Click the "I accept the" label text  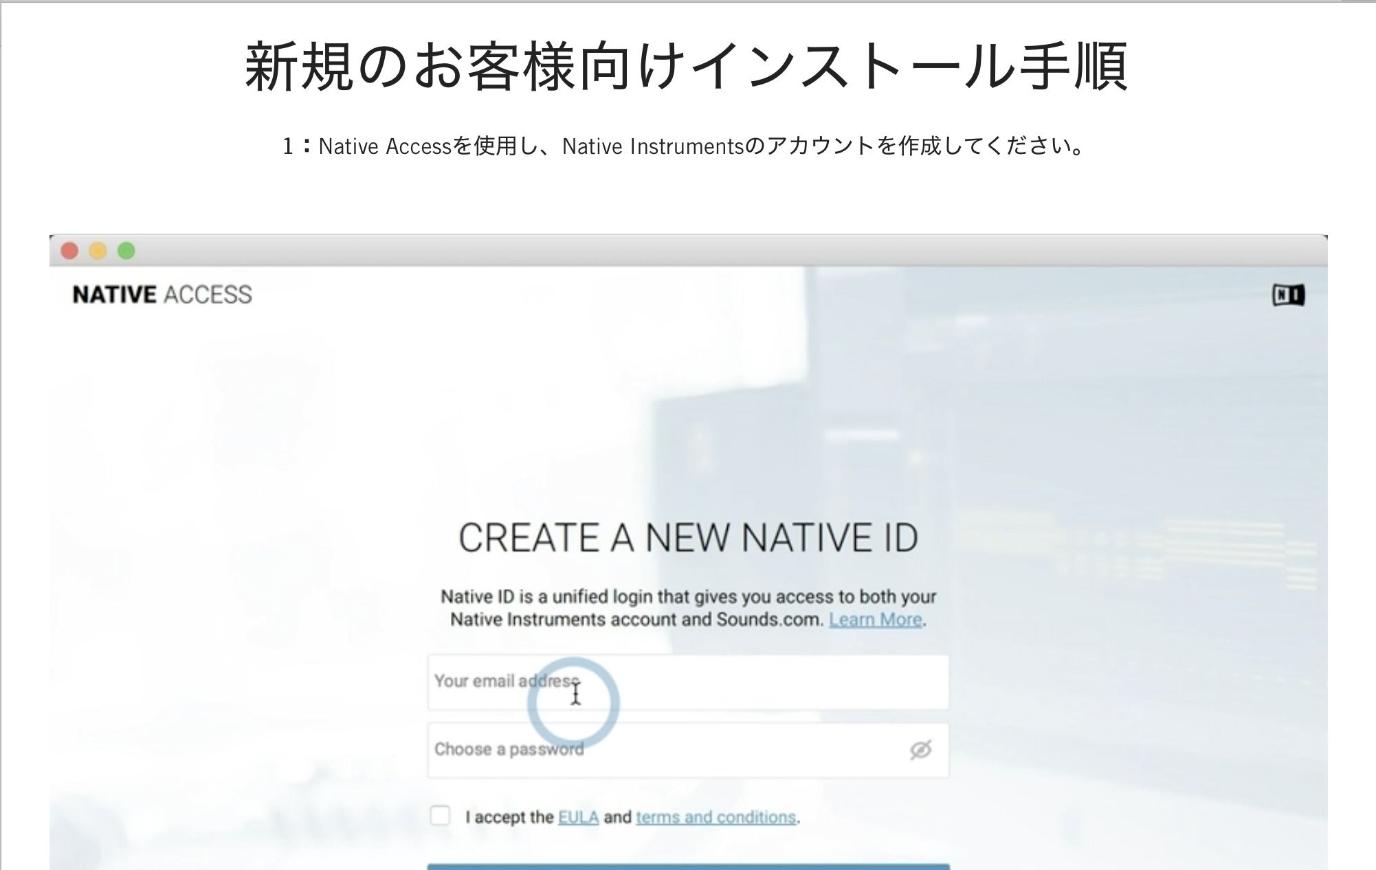pyautogui.click(x=509, y=817)
